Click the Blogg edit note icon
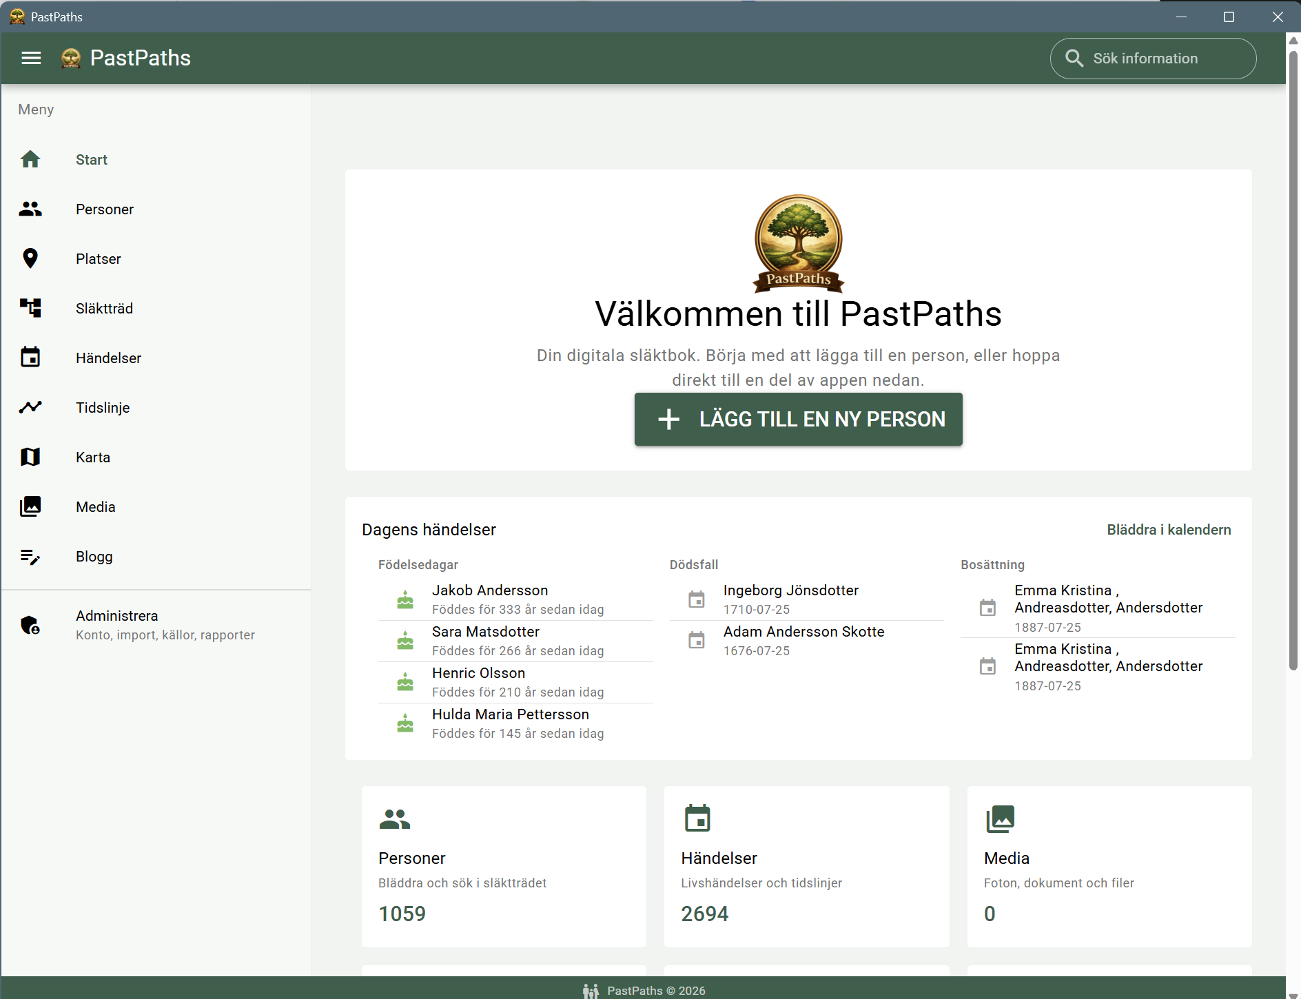Image resolution: width=1301 pixels, height=999 pixels. pyautogui.click(x=30, y=557)
